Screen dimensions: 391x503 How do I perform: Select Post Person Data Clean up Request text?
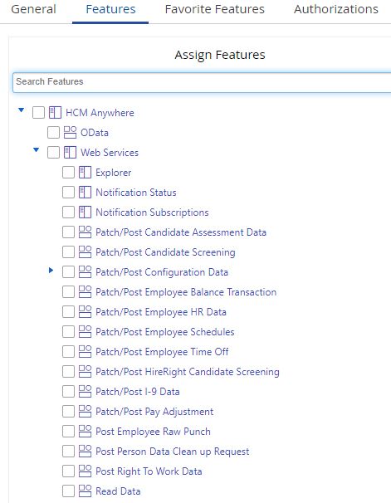(172, 451)
